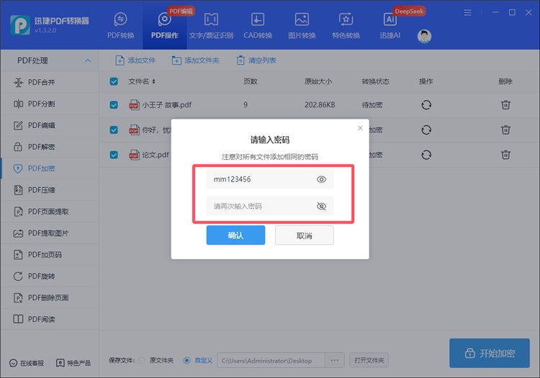Select 自定义 radio option
Viewport: 540px width, 378px height.
click(x=186, y=361)
